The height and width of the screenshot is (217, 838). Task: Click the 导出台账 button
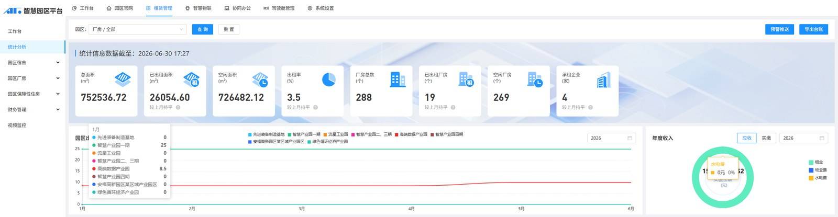tap(813, 29)
